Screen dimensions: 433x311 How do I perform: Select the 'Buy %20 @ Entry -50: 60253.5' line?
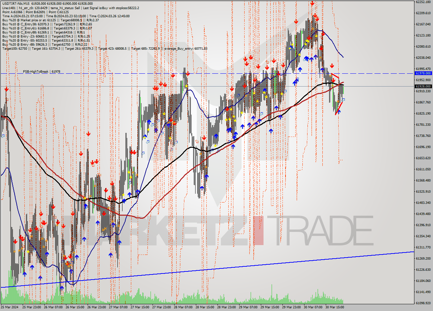(46, 40)
